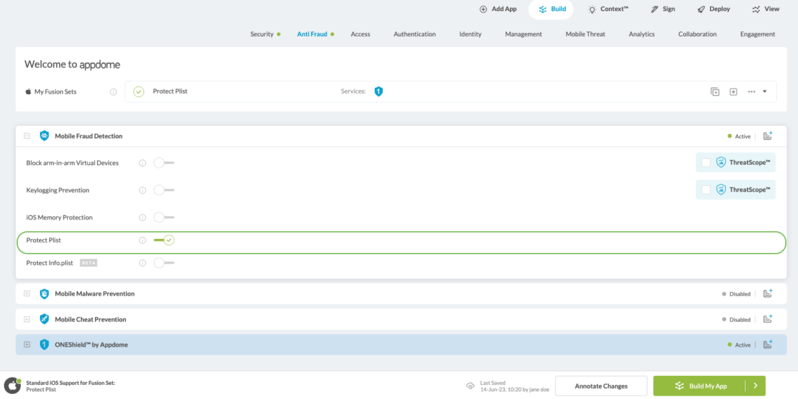Open the Fusion Set dropdown arrow

point(764,92)
